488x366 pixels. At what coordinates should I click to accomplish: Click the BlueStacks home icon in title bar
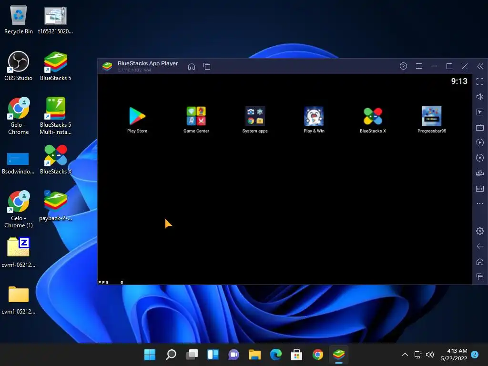point(192,66)
